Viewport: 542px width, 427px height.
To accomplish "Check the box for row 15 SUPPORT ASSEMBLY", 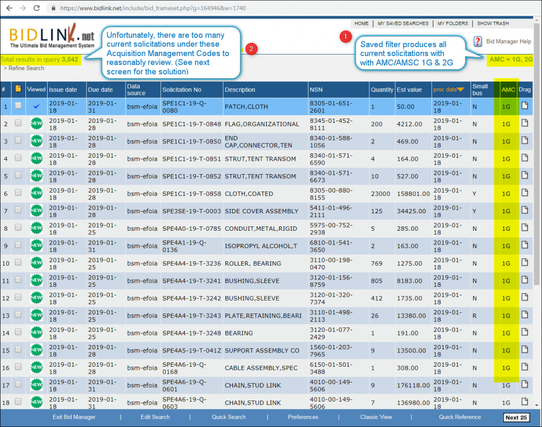I will click(x=18, y=349).
